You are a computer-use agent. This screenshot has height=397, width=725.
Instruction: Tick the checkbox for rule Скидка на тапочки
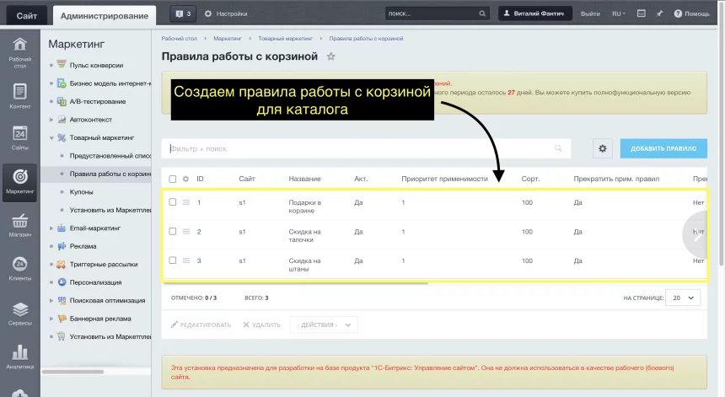(x=173, y=231)
